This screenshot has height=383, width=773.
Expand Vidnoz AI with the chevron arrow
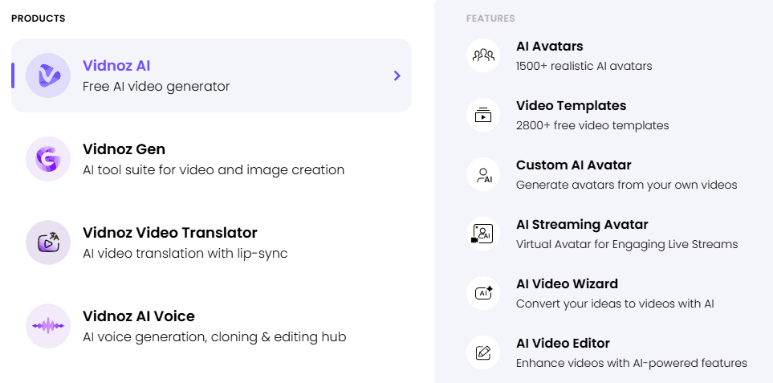(397, 75)
